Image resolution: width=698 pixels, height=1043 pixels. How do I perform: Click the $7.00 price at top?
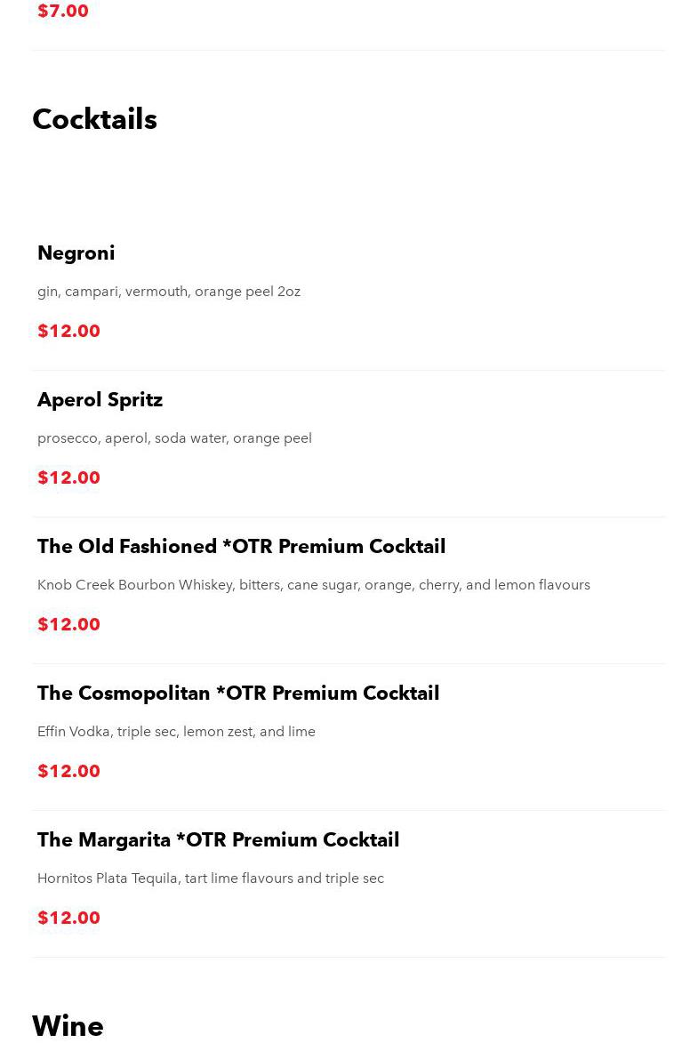pyautogui.click(x=62, y=11)
